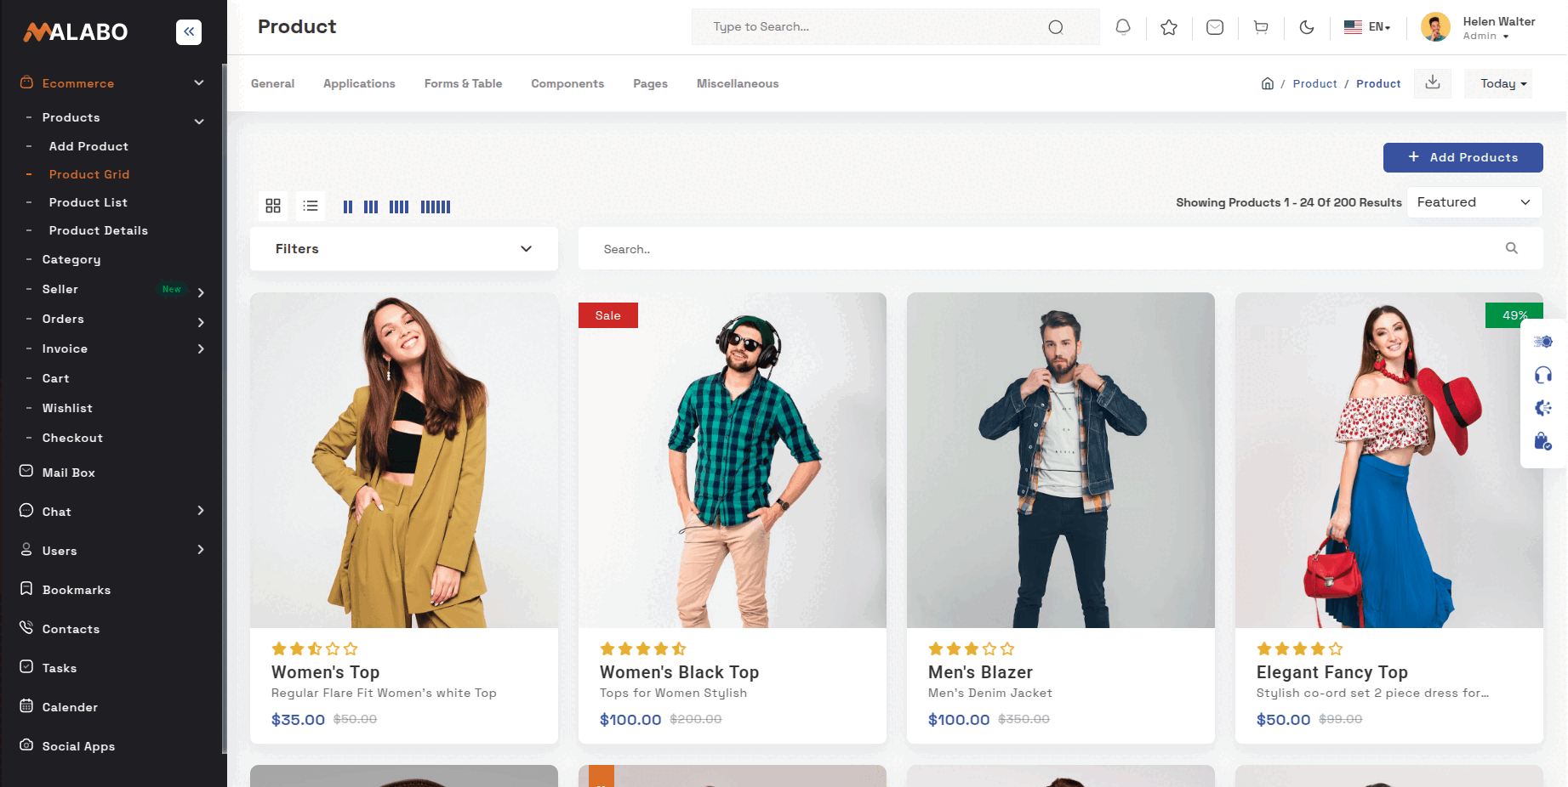The image size is (1568, 787).
Task: Click the download icon button
Action: (x=1433, y=82)
